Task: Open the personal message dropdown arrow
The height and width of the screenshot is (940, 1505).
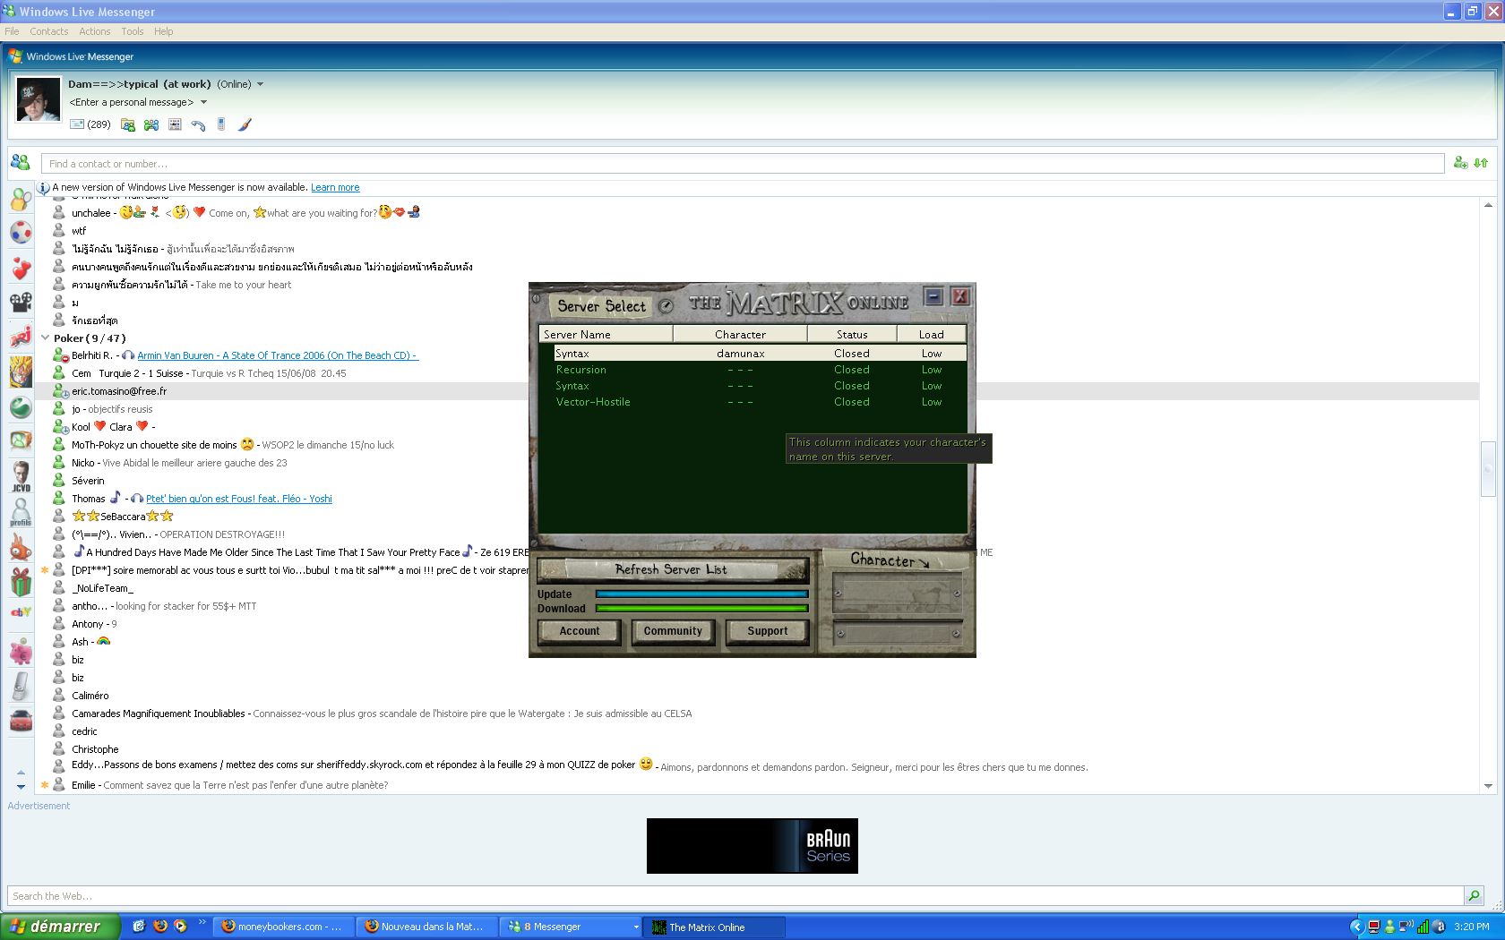Action: click(x=203, y=102)
